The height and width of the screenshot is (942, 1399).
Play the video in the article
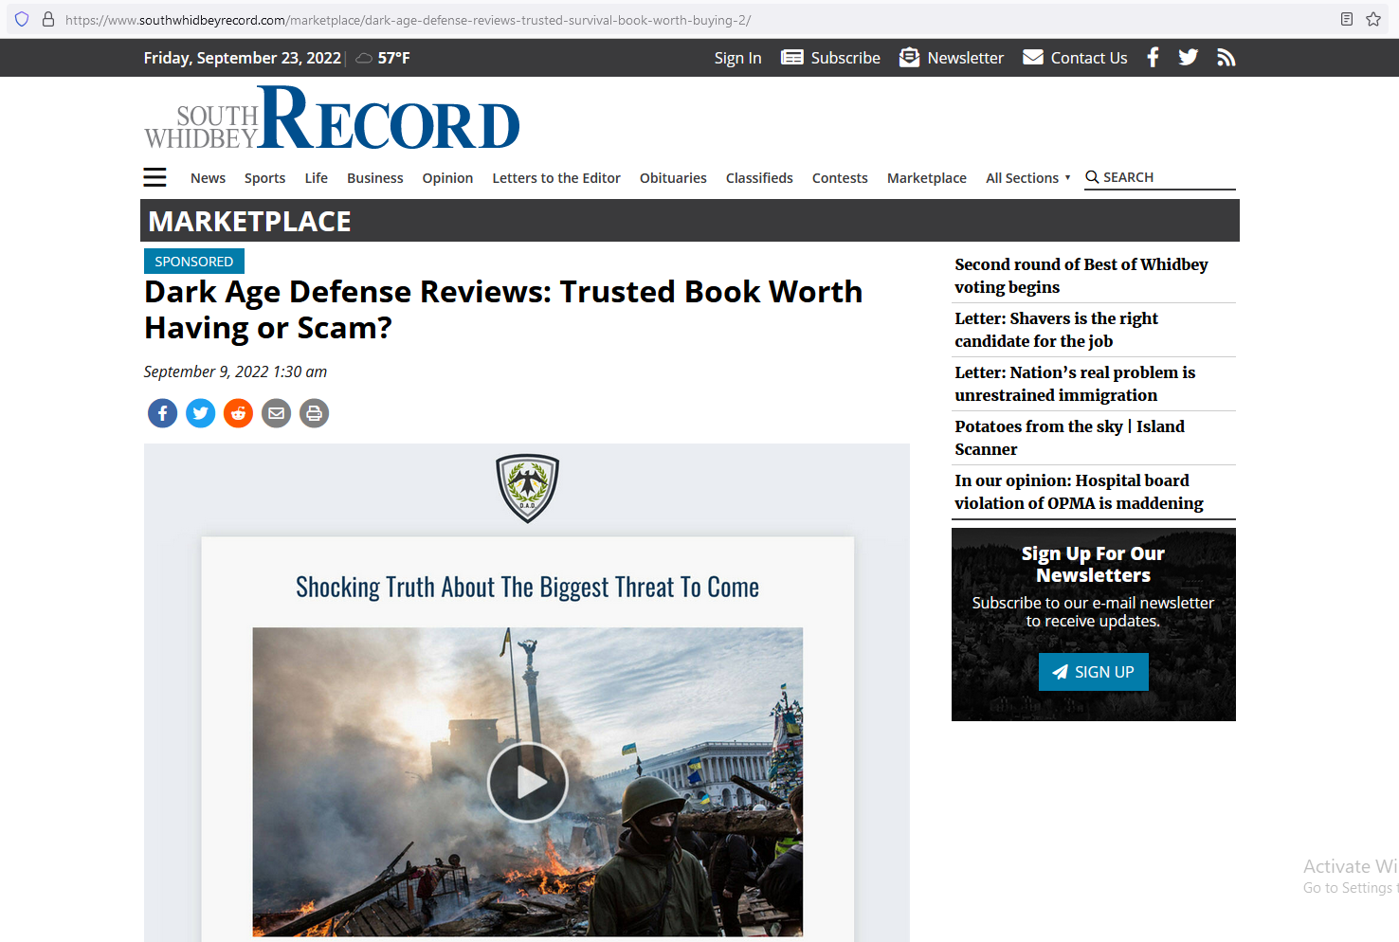pos(528,782)
